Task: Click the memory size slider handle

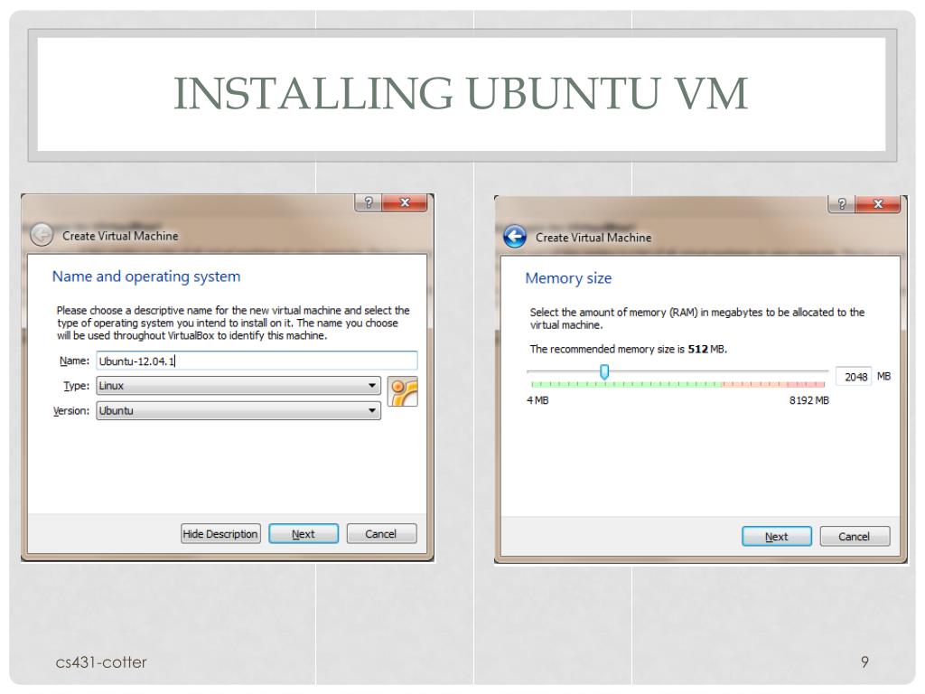Action: (x=604, y=371)
